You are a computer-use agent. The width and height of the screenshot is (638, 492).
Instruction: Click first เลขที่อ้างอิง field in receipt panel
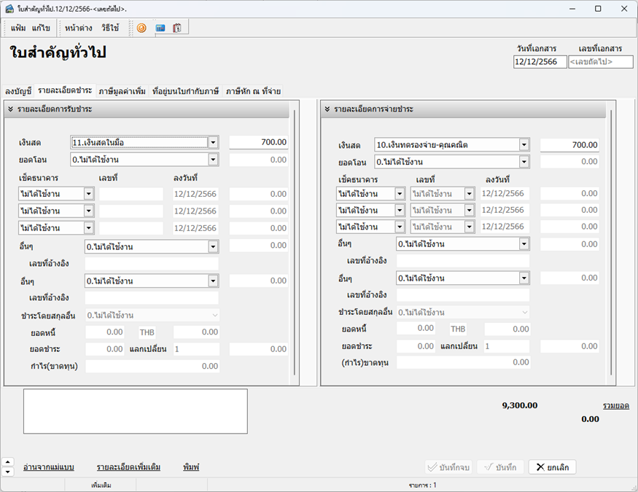(x=152, y=264)
